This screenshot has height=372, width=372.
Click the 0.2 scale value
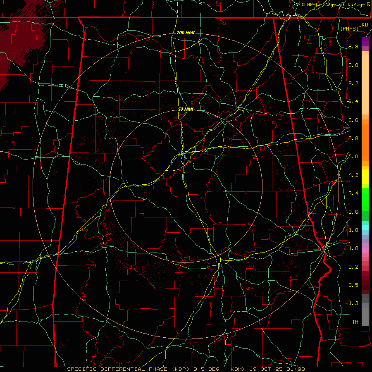click(353, 267)
